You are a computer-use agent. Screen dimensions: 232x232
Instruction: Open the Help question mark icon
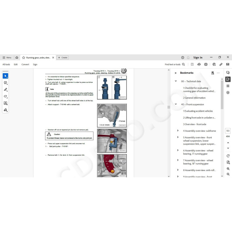click(183, 58)
